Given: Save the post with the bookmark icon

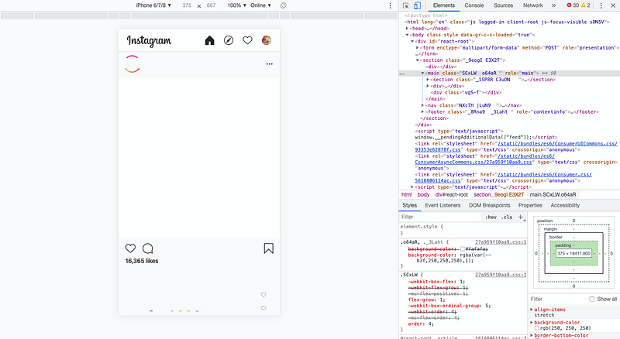Looking at the screenshot, I should (268, 248).
